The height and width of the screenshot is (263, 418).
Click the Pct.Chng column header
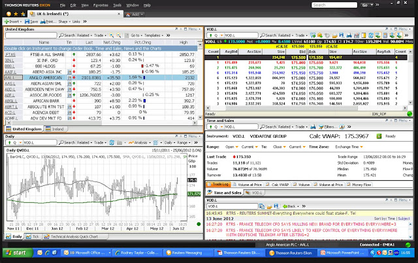pos(143,42)
